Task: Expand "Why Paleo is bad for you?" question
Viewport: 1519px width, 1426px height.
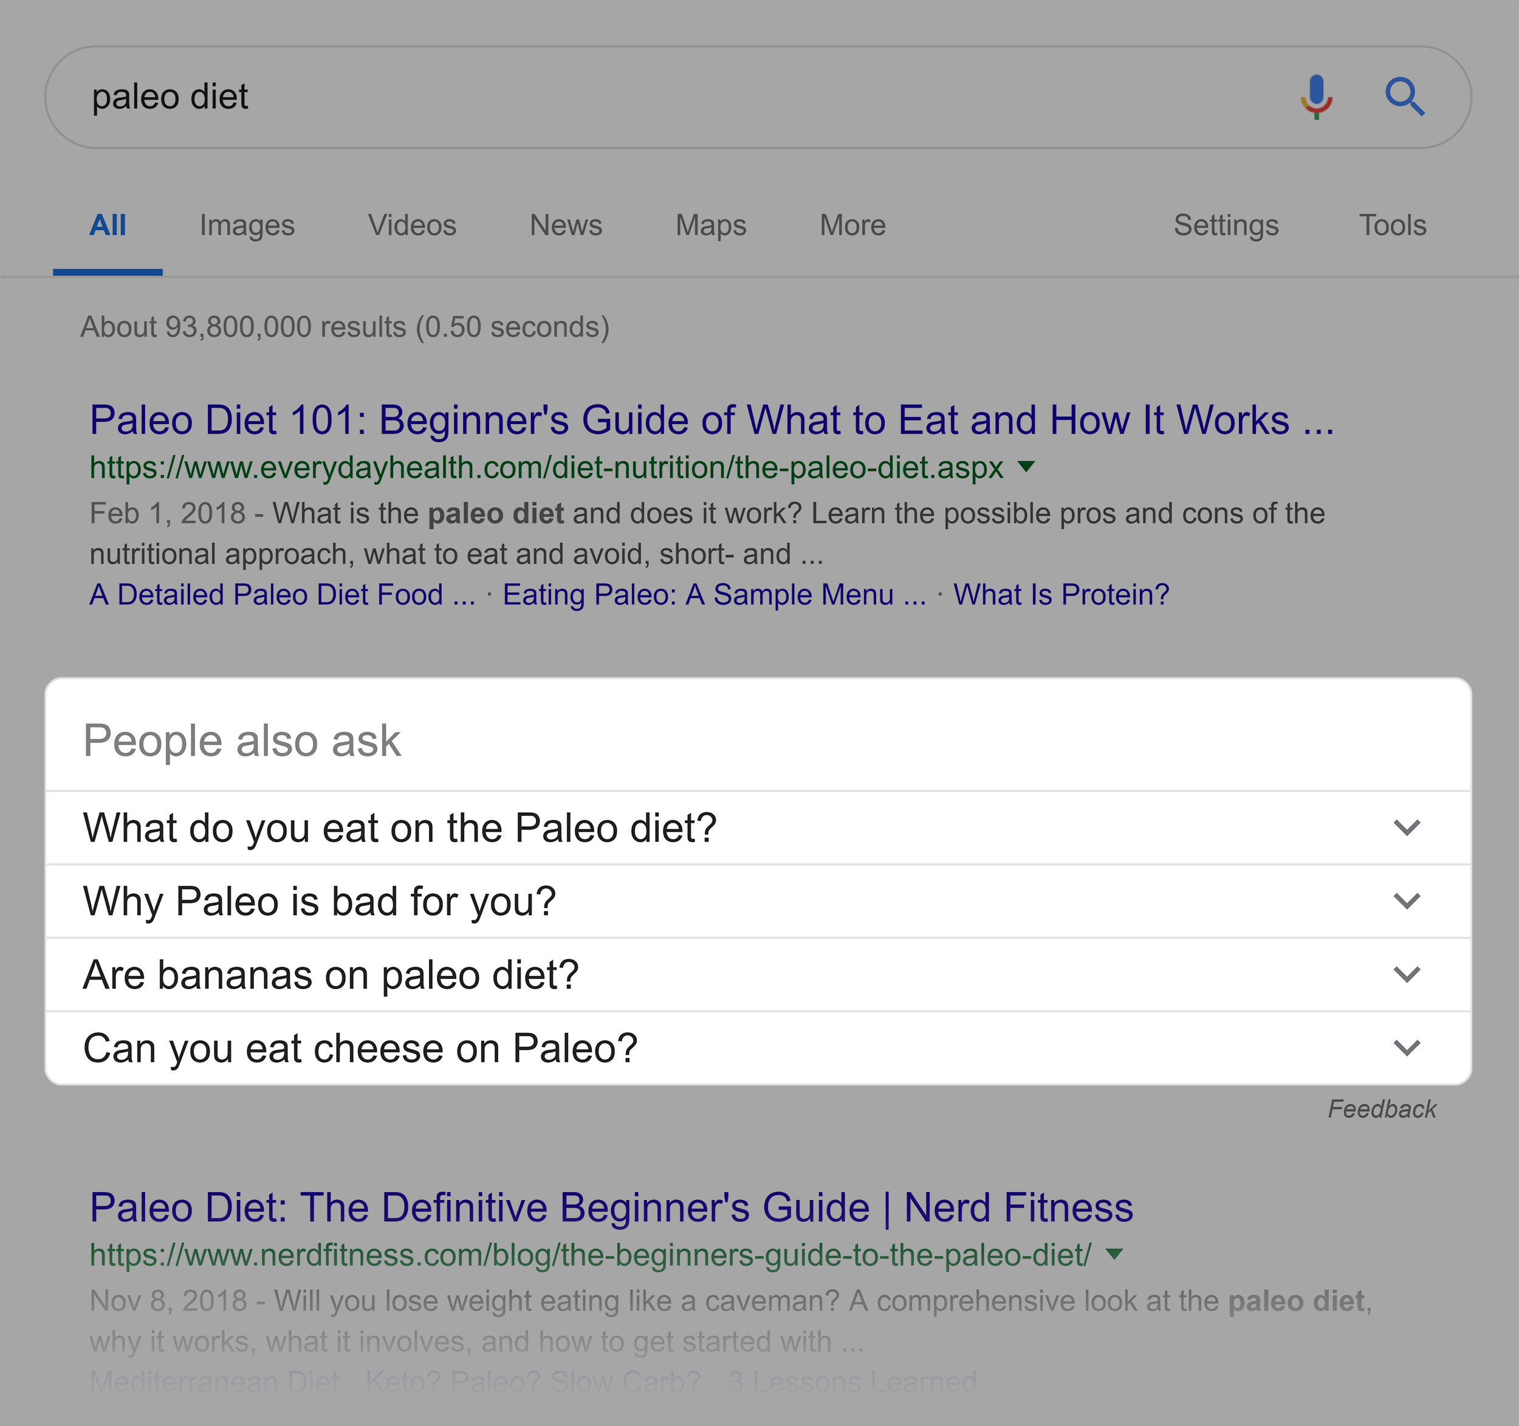Action: tap(758, 901)
